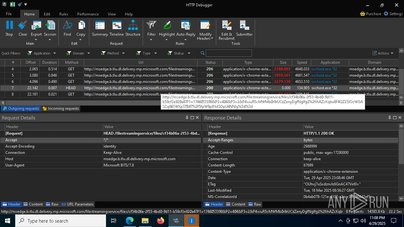Pin the Request Details panel
The height and width of the screenshot is (227, 404).
point(187,118)
